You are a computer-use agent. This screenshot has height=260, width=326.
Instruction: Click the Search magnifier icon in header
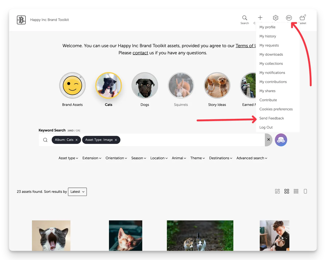244,18
